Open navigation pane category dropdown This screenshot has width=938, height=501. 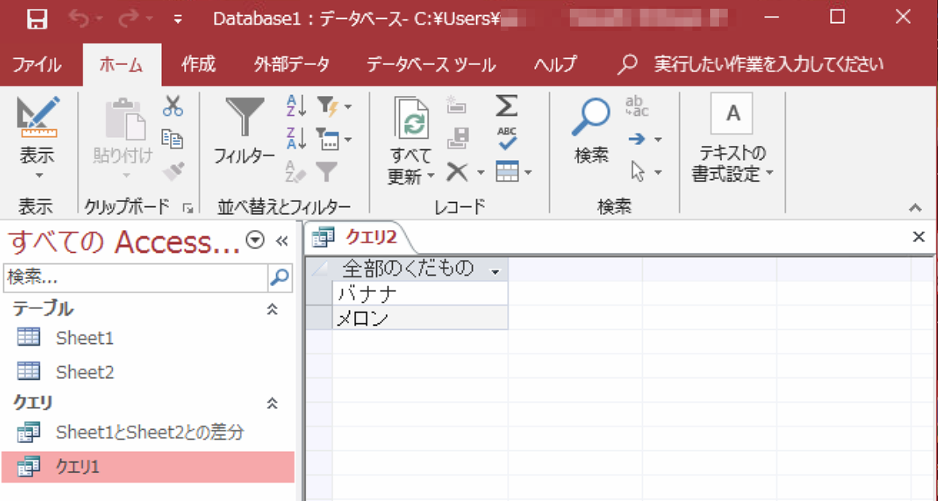(x=256, y=240)
